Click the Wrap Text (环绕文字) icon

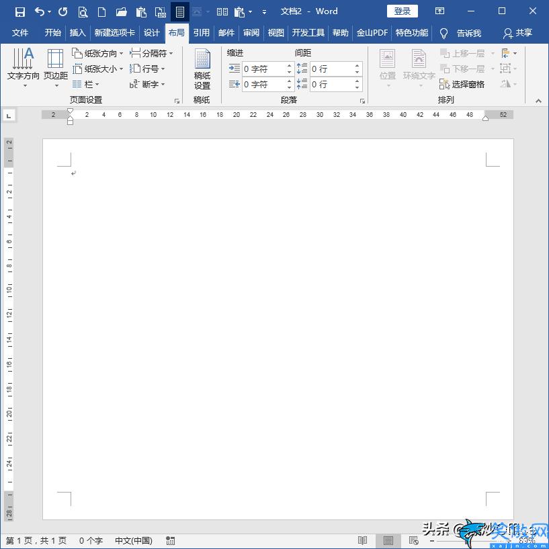pos(419,58)
